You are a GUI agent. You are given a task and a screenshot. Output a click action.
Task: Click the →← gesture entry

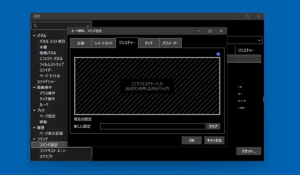click(x=242, y=108)
